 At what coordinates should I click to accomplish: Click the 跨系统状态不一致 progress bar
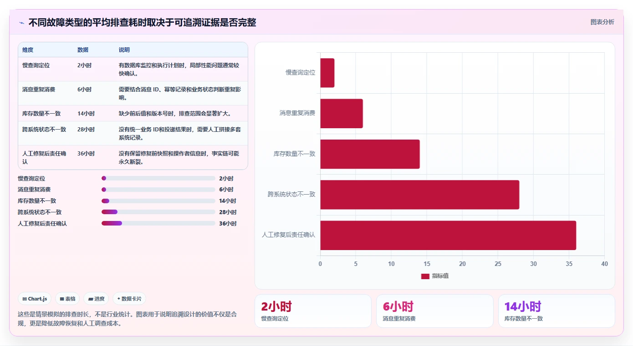pos(158,212)
